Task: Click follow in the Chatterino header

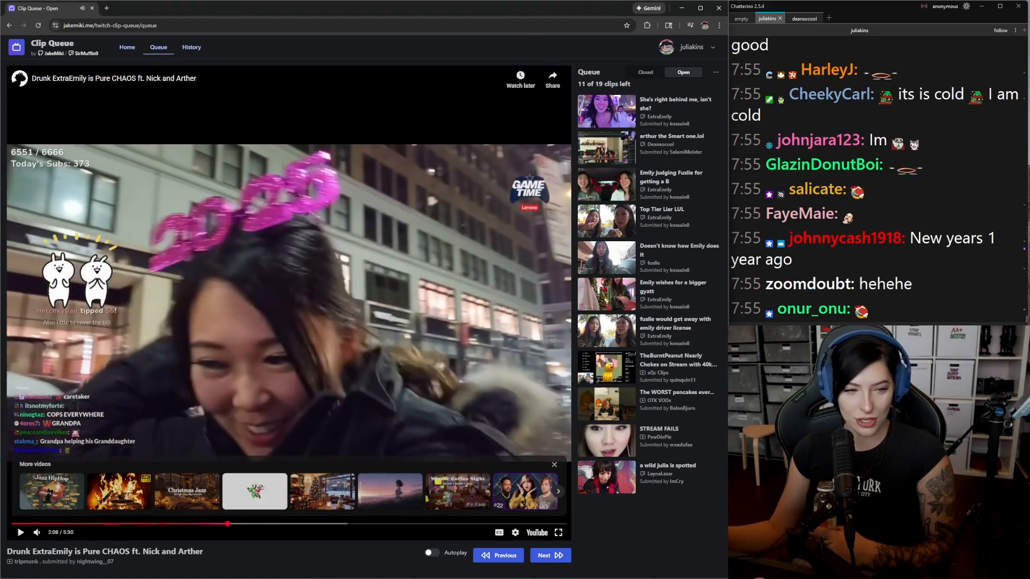Action: pyautogui.click(x=1000, y=30)
